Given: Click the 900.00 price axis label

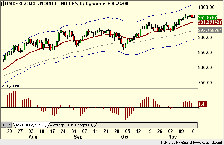Looking at the screenshot, I should [205, 37].
